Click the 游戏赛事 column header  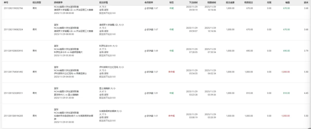(x=59, y=2)
